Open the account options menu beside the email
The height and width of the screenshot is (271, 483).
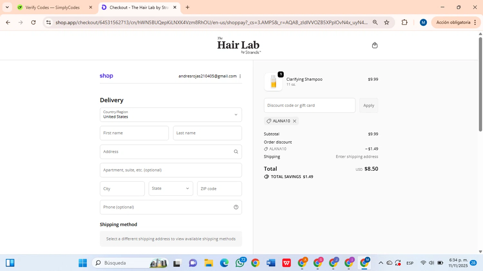coord(240,76)
